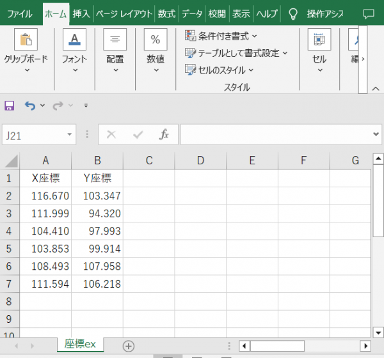Click the Save icon in quick access
Screen dimensions: 384x358
coord(10,105)
